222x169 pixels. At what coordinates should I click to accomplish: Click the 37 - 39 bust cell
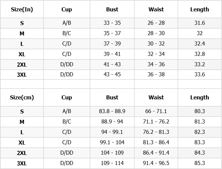pos(112,44)
